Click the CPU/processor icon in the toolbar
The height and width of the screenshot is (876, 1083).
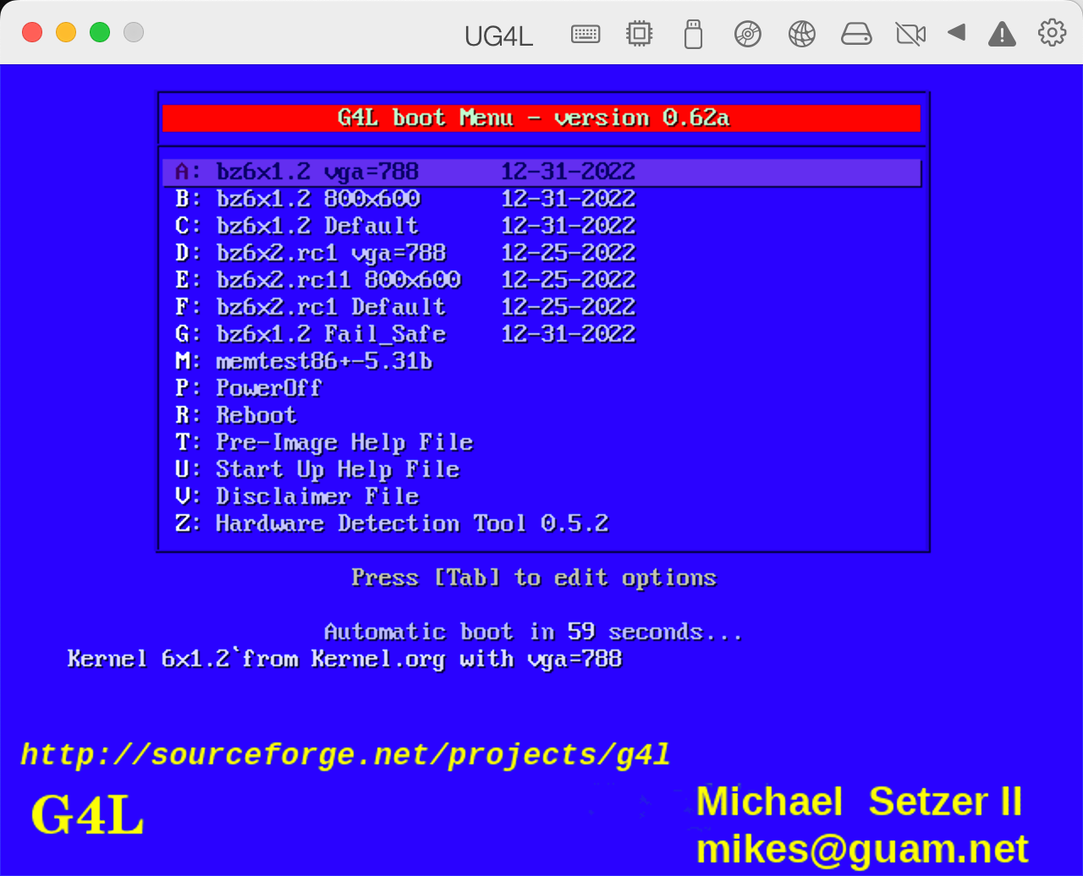point(639,34)
